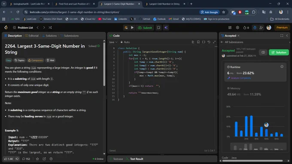Click the code braces icon in editor
The image size is (292, 164).
pos(204,42)
